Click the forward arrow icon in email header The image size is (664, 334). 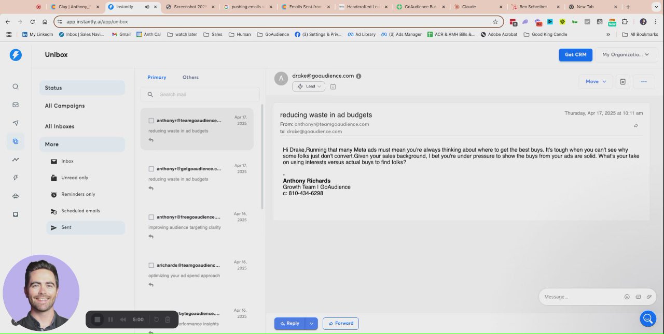tap(636, 126)
